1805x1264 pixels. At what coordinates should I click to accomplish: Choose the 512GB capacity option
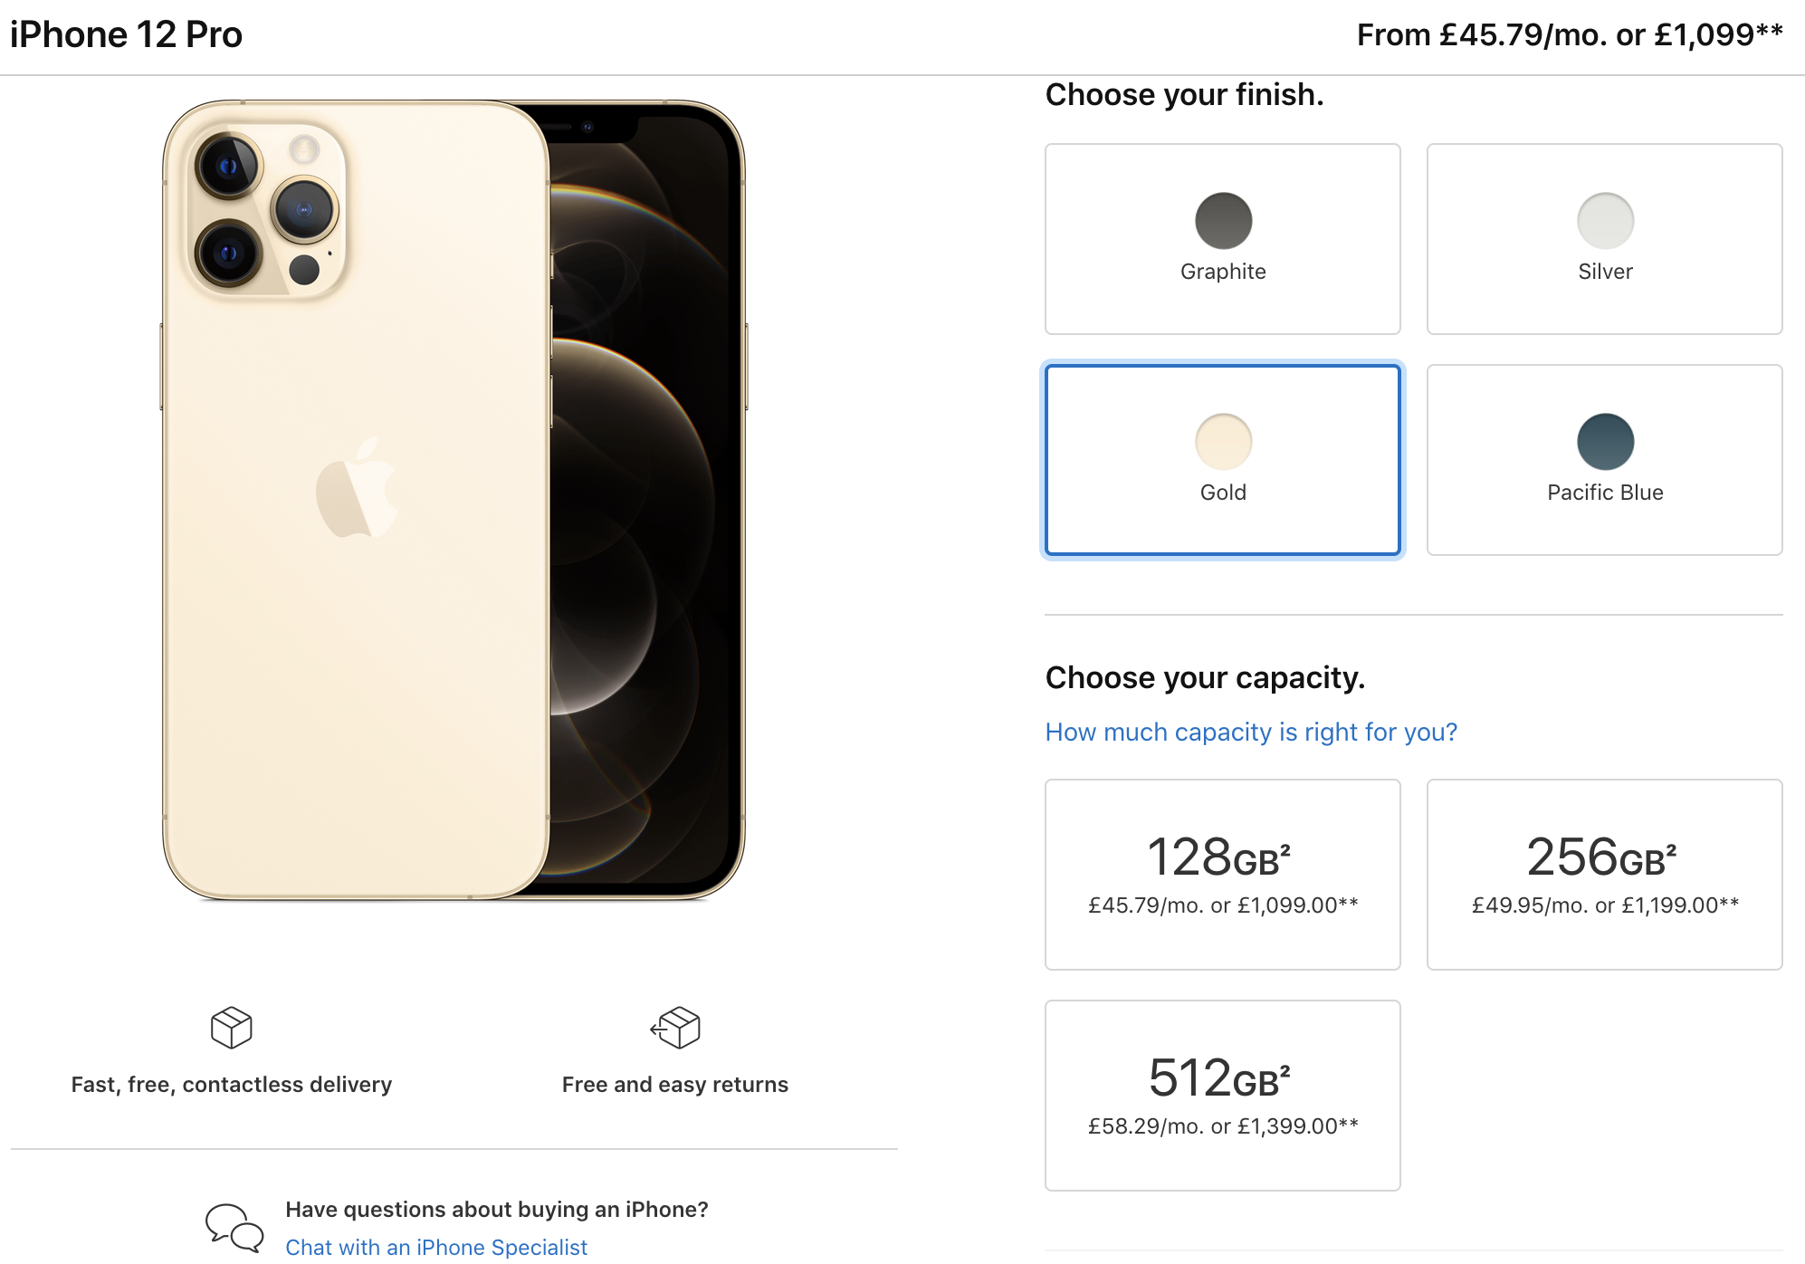point(1222,1096)
